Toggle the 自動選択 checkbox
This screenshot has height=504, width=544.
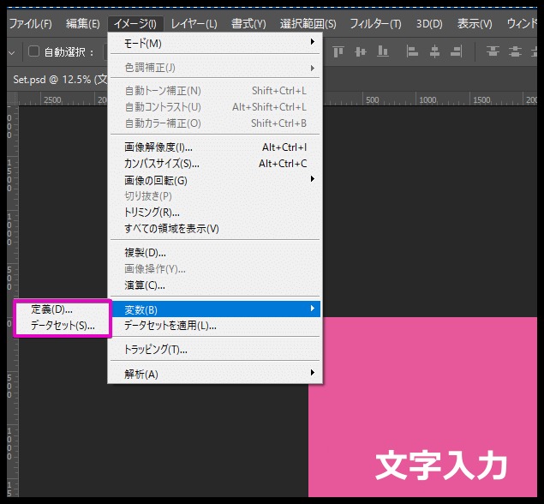(34, 52)
